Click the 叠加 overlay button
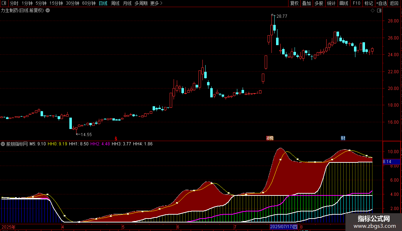 pyautogui.click(x=306, y=3)
